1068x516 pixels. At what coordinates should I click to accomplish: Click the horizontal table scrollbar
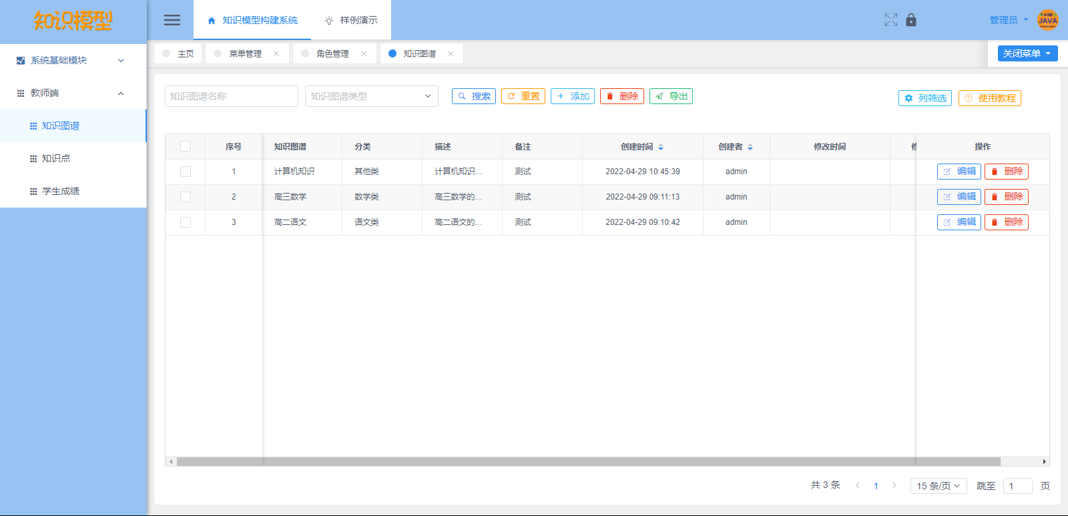point(587,461)
